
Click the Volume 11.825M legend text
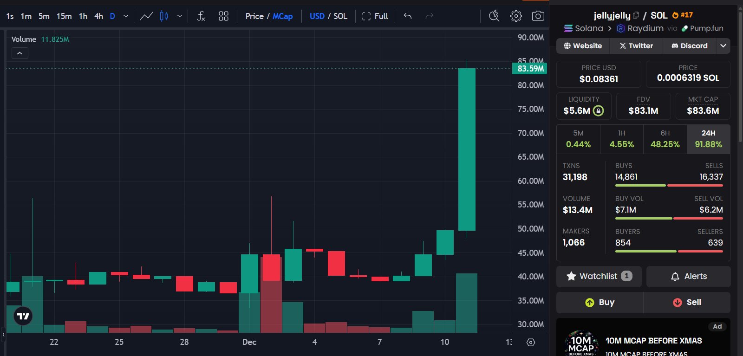pos(40,39)
